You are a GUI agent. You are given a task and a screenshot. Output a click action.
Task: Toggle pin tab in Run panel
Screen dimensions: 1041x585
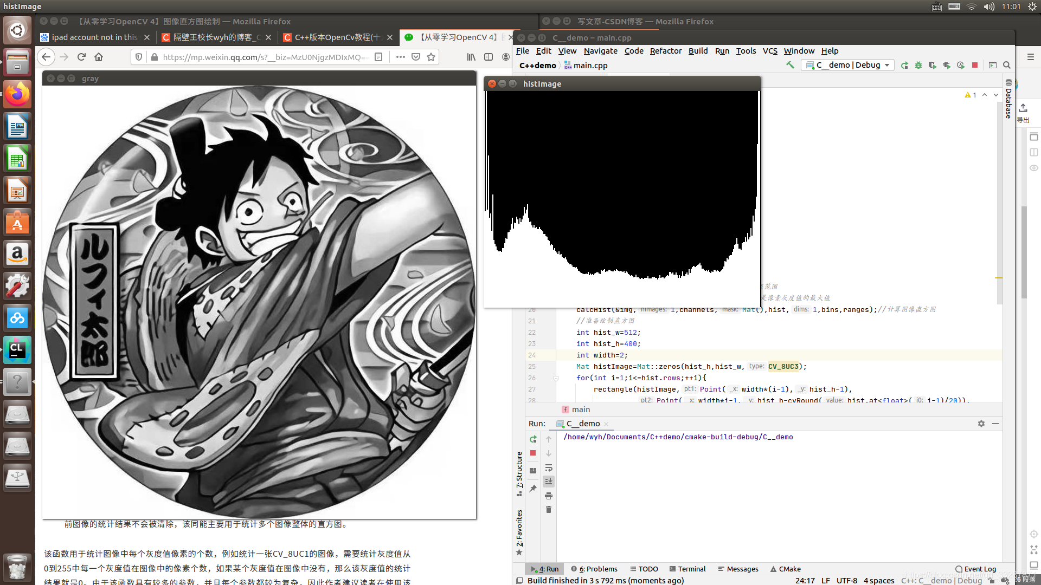tap(533, 489)
